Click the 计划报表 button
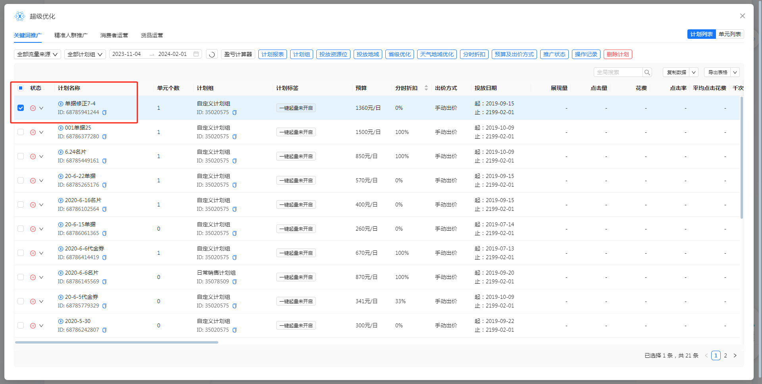 (273, 54)
